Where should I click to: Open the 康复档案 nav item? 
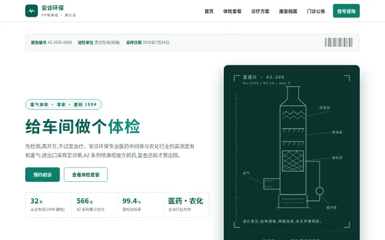click(x=288, y=11)
